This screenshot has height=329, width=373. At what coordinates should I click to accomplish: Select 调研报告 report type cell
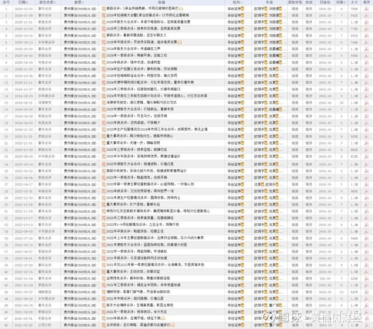pos(45,292)
